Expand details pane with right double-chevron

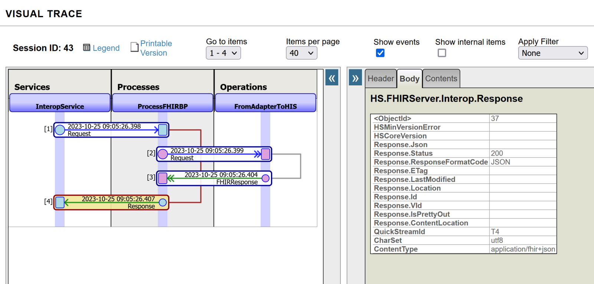tap(355, 78)
